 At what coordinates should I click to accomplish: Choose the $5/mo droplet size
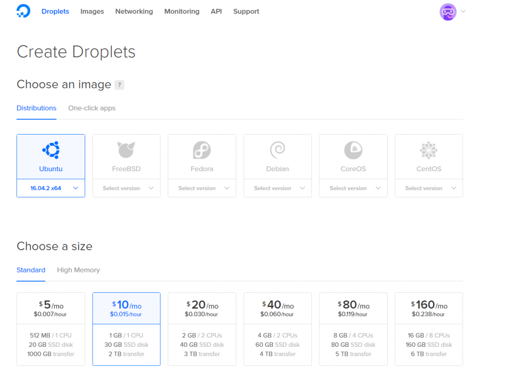tap(51, 329)
